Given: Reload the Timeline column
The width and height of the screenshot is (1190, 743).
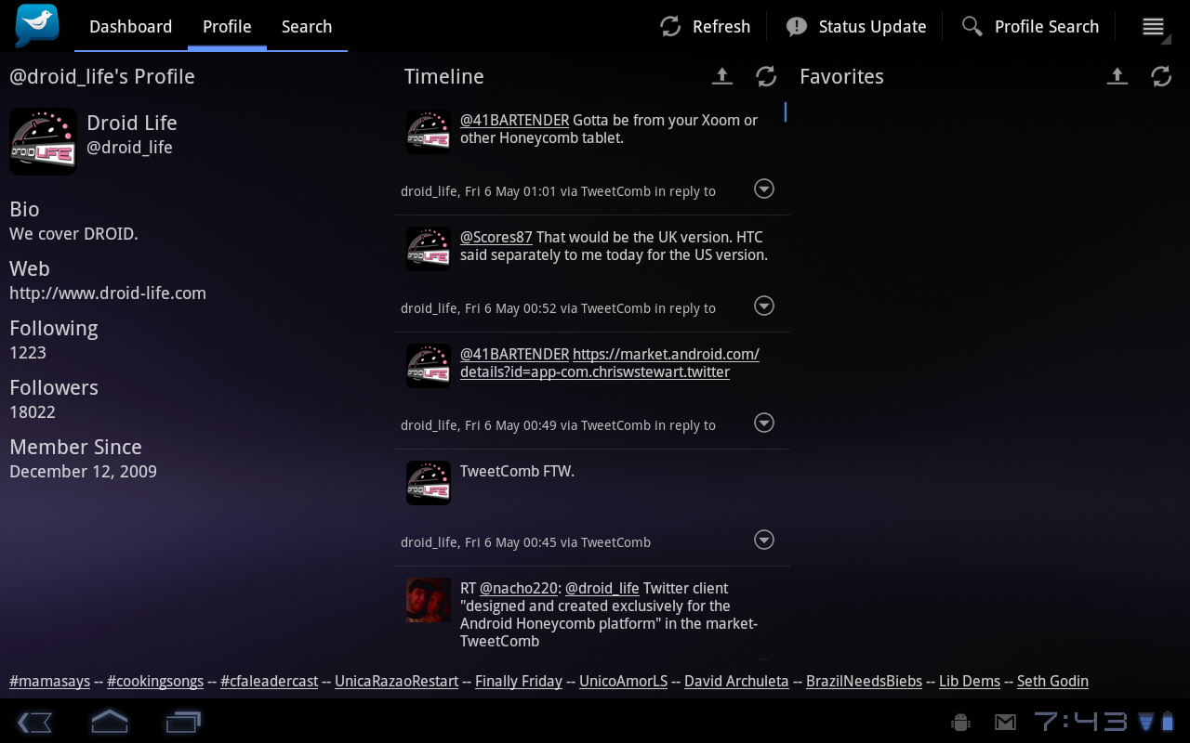Looking at the screenshot, I should (766, 76).
